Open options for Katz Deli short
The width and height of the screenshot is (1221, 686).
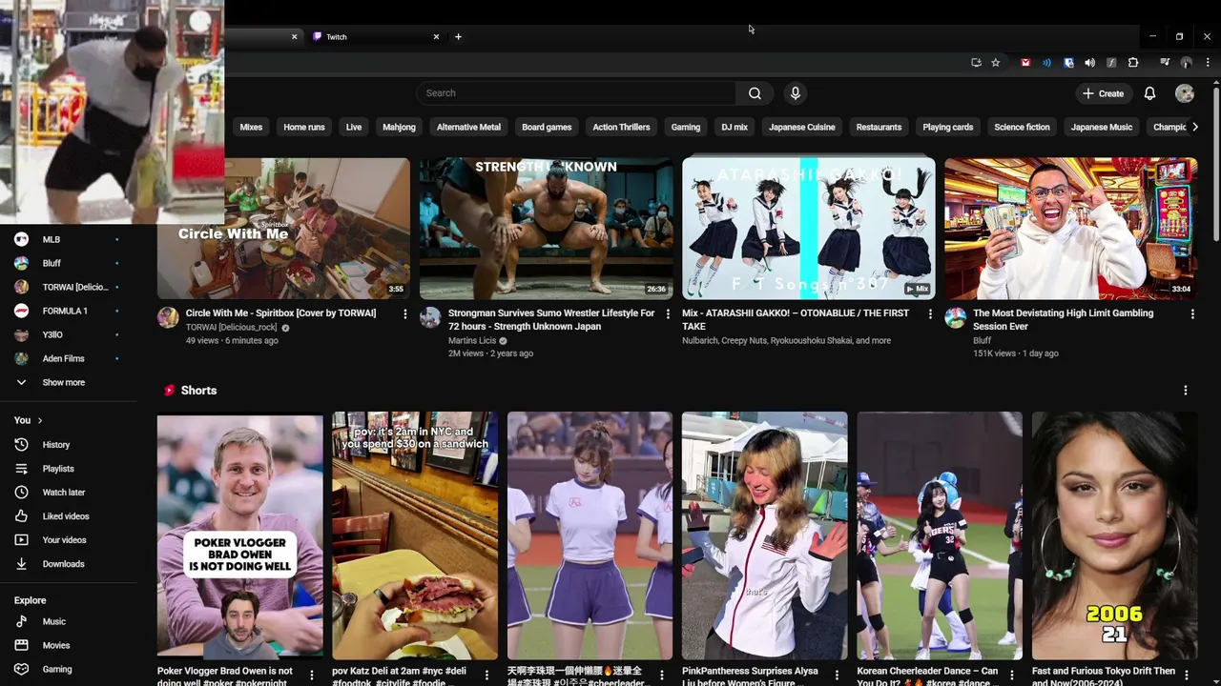pyautogui.click(x=486, y=676)
